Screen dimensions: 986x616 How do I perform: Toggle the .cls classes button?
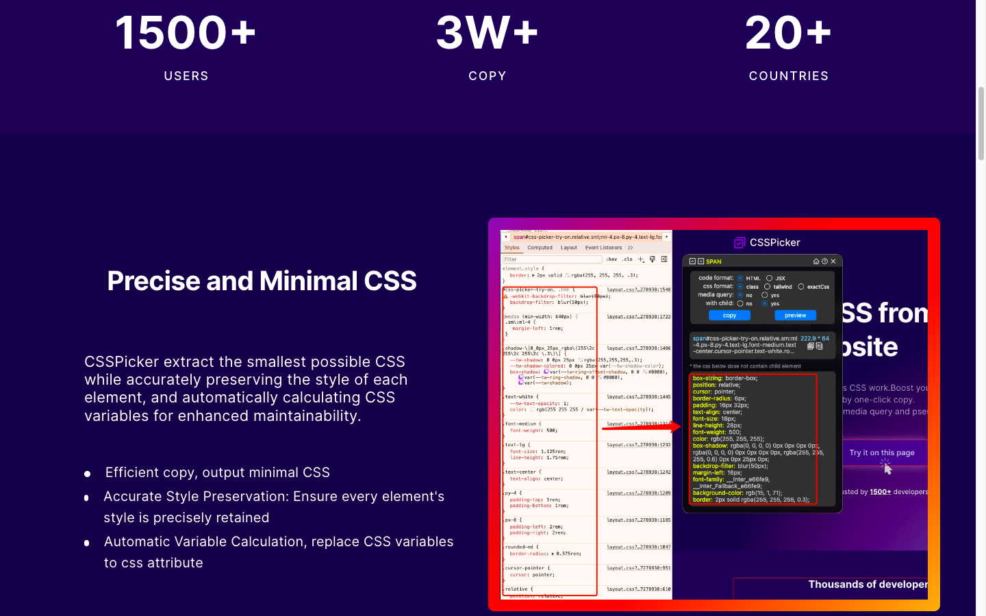pos(627,259)
